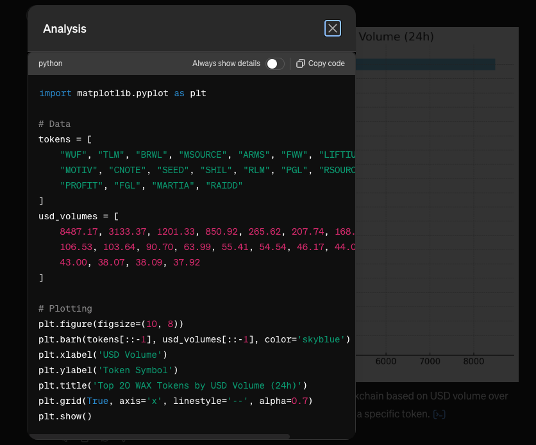Open the analysis icon after 'a specific token.'
This screenshot has height=445, width=536.
click(439, 414)
